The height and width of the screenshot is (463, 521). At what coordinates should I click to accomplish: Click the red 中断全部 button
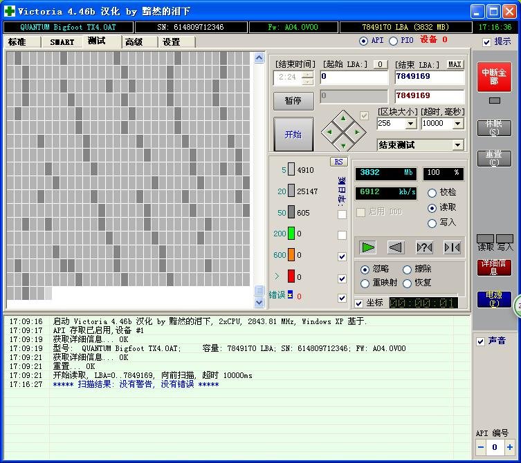click(x=494, y=77)
